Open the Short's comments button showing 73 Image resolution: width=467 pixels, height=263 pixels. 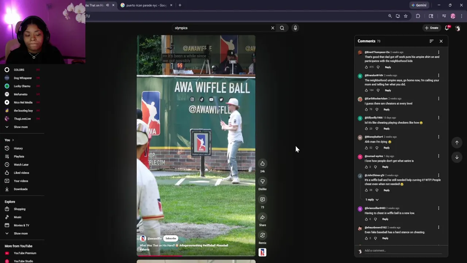[262, 199]
